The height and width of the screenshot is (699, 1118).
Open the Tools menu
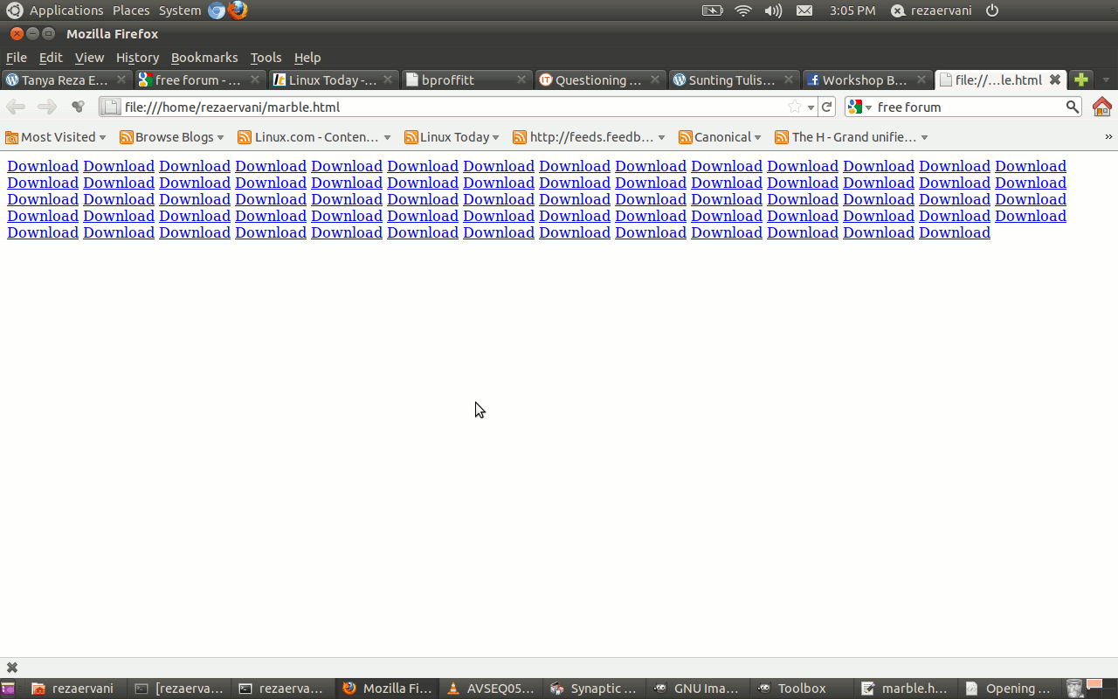click(266, 58)
